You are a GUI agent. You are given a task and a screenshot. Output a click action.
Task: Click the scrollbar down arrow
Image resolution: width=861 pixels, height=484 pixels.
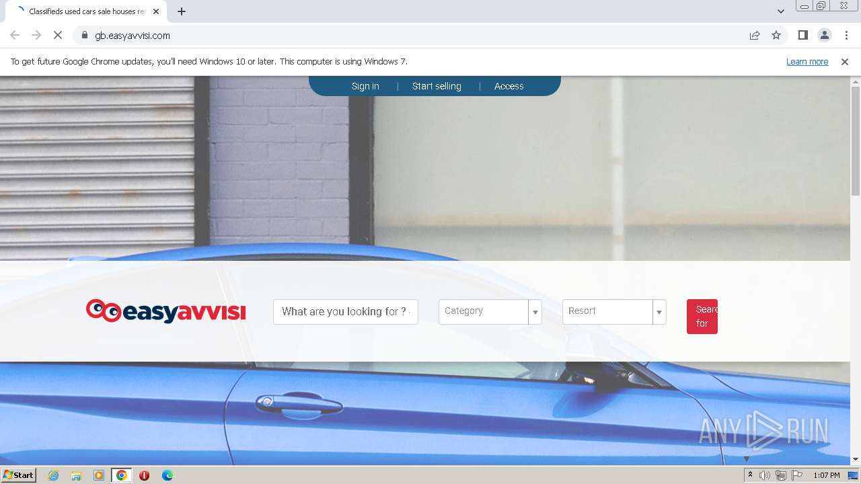pos(856,460)
